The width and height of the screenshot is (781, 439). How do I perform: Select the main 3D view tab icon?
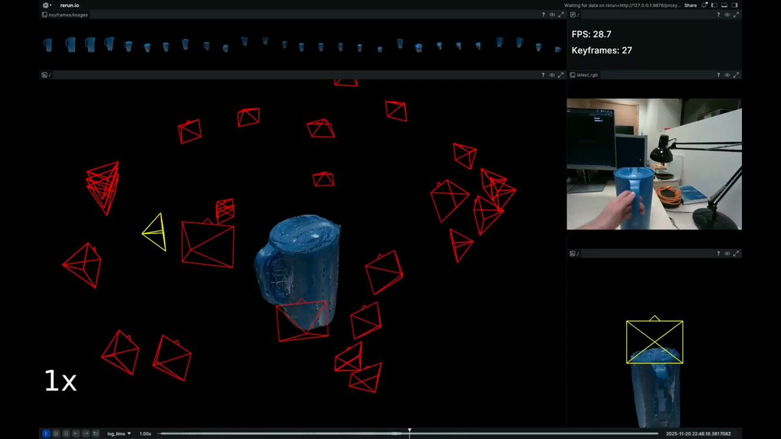pyautogui.click(x=44, y=75)
